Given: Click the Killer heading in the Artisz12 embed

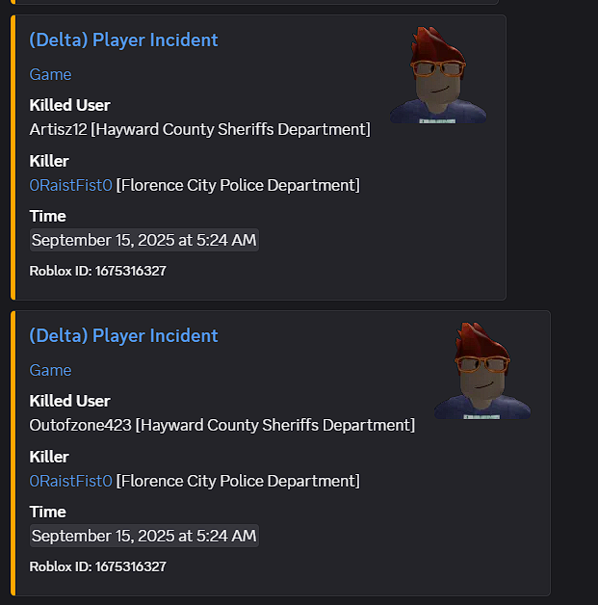Looking at the screenshot, I should point(49,161).
